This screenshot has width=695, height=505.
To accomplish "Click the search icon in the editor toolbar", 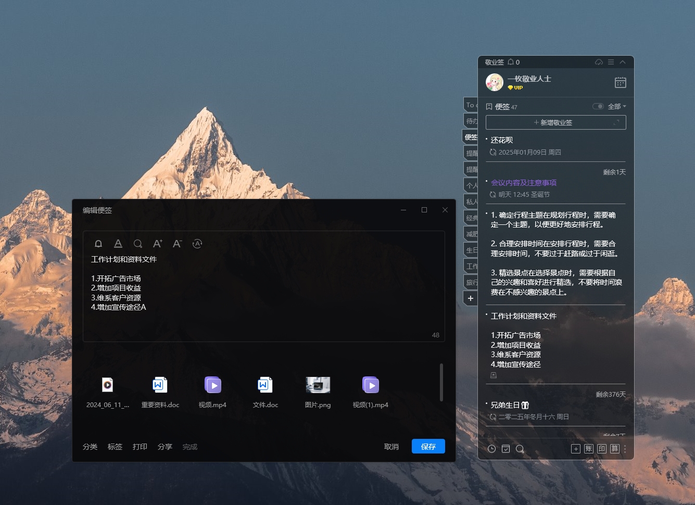I will (138, 244).
